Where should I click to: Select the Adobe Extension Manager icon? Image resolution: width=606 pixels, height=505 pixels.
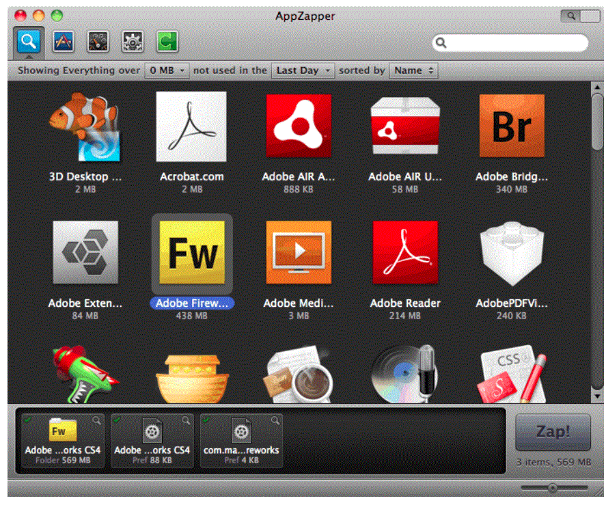[x=85, y=252]
